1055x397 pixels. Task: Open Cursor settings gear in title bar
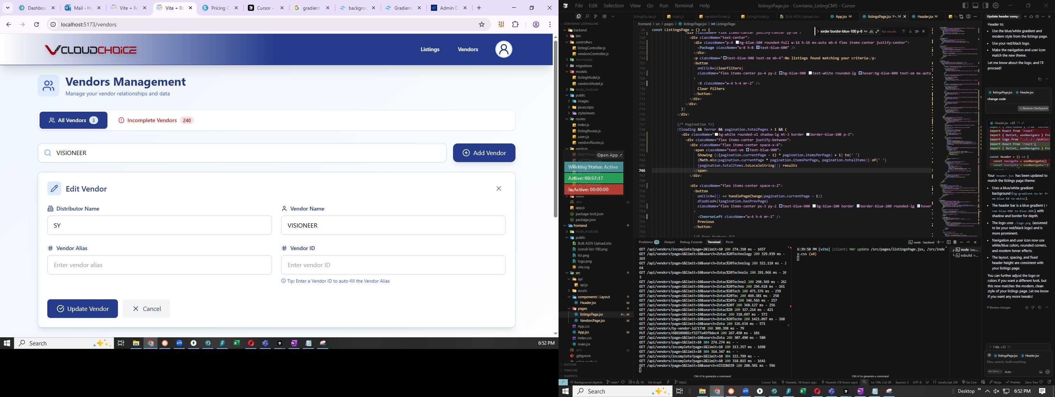(996, 5)
